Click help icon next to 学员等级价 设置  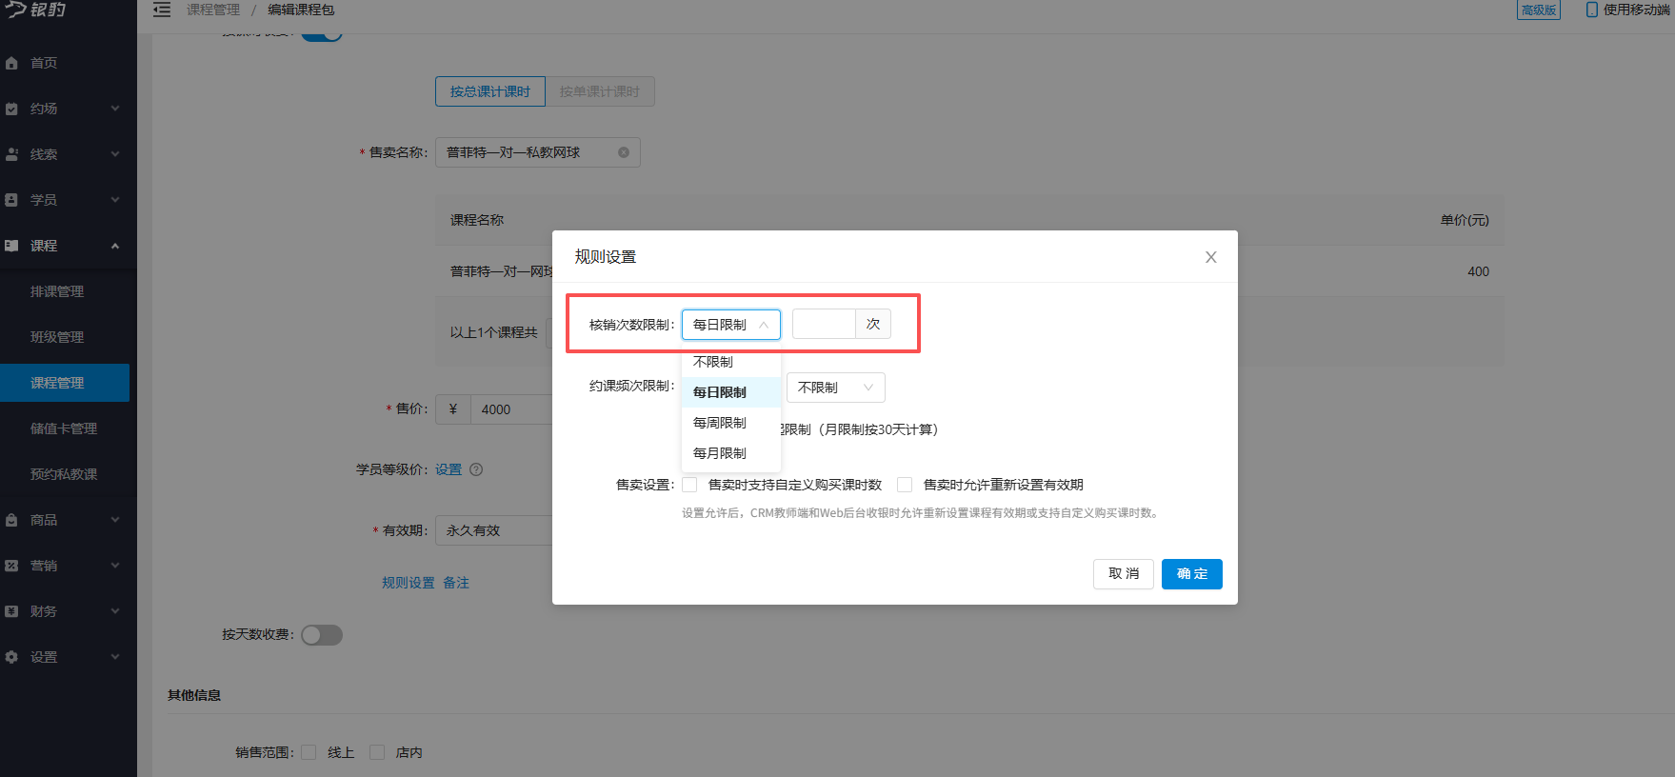click(x=476, y=469)
